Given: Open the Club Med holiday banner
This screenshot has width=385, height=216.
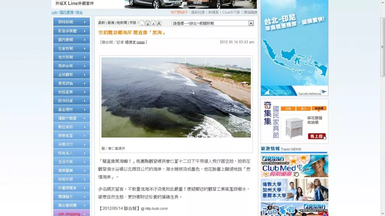Looking at the screenshot, I should [x=294, y=166].
